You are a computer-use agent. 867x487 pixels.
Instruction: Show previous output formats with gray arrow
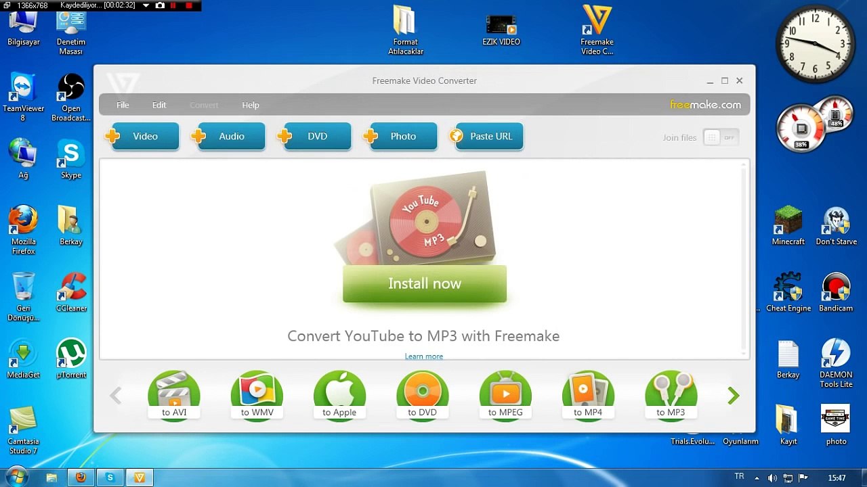[x=116, y=396]
